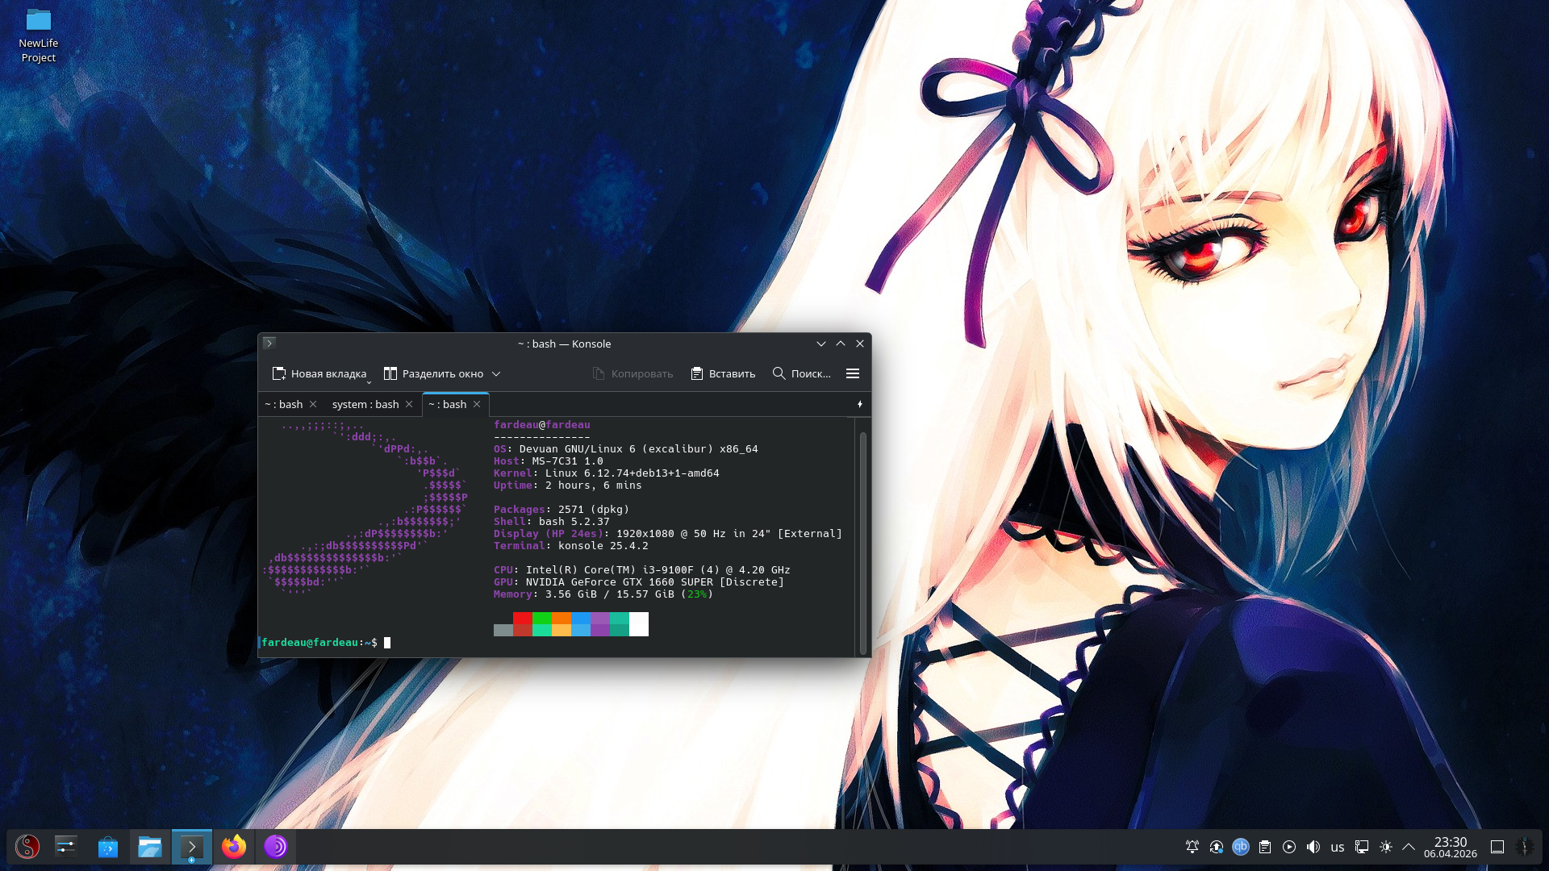
Task: Switch to the first ~ : bash tab
Action: pos(283,404)
